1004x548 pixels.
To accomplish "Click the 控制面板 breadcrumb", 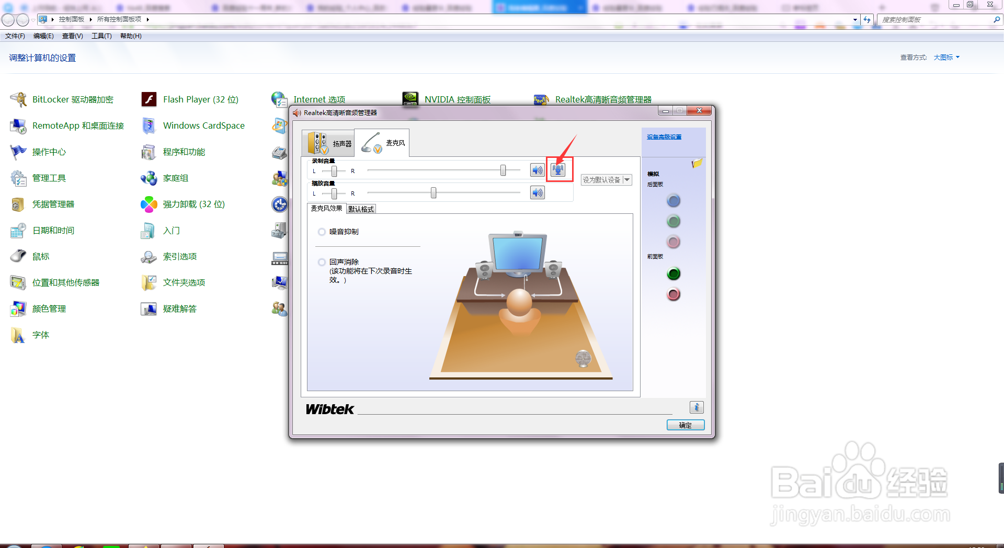I will click(72, 19).
